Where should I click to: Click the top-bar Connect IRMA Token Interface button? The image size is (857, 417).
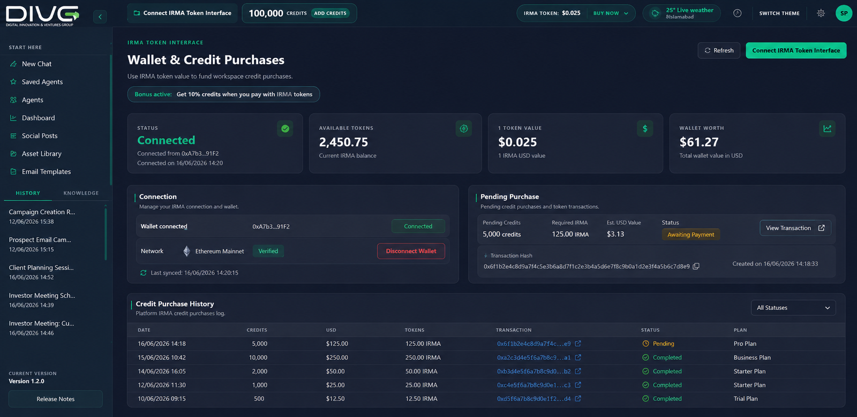(x=182, y=13)
